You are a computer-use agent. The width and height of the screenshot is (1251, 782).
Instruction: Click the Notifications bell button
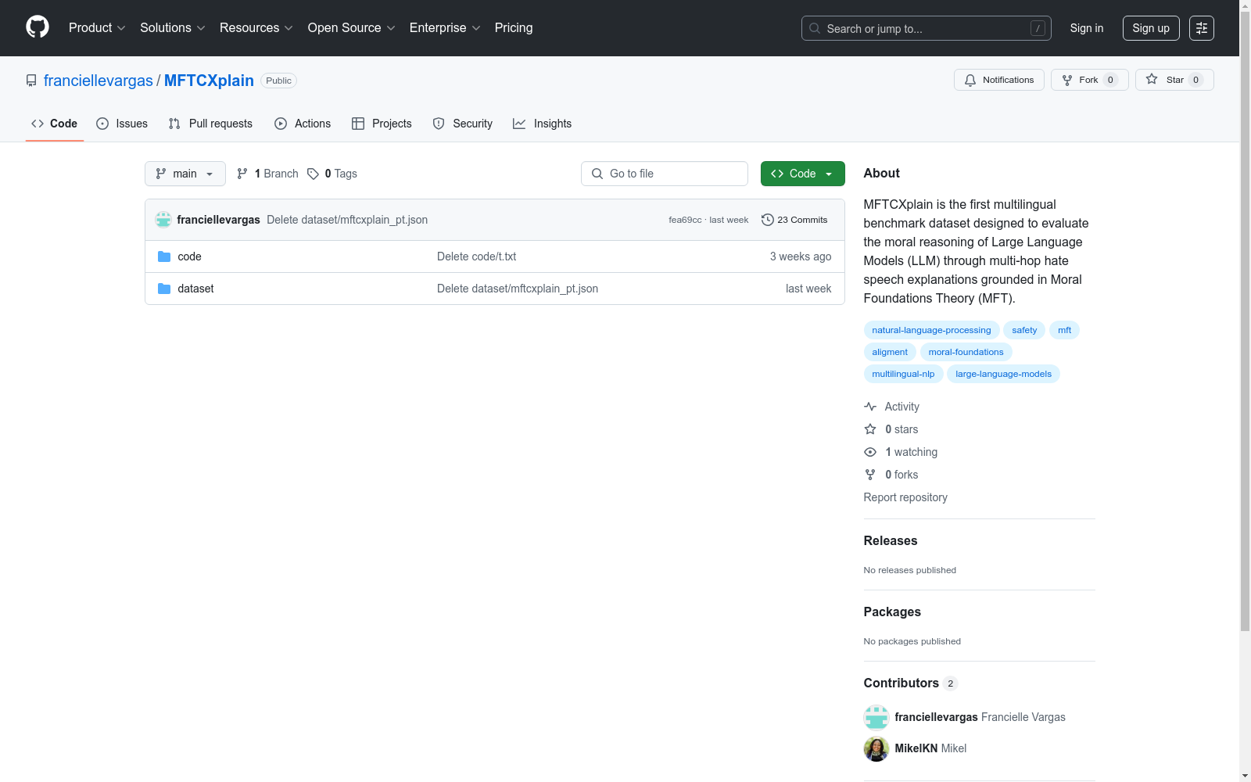click(x=999, y=80)
